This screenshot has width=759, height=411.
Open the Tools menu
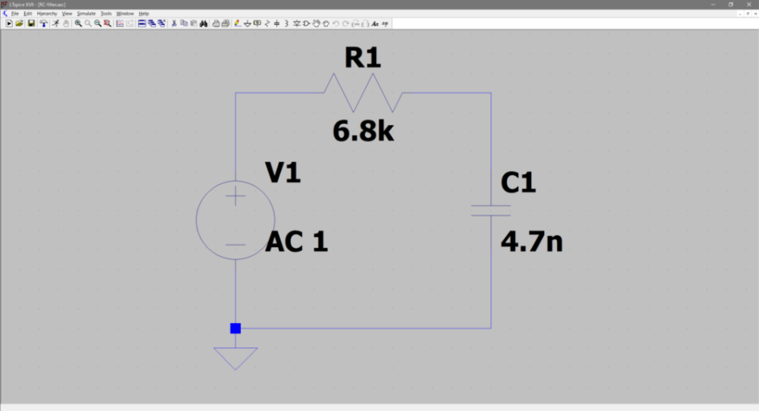click(106, 14)
